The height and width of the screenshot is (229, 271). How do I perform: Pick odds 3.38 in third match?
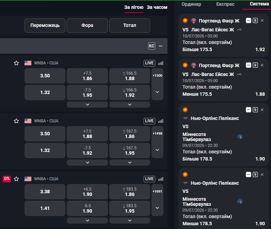click(x=45, y=192)
